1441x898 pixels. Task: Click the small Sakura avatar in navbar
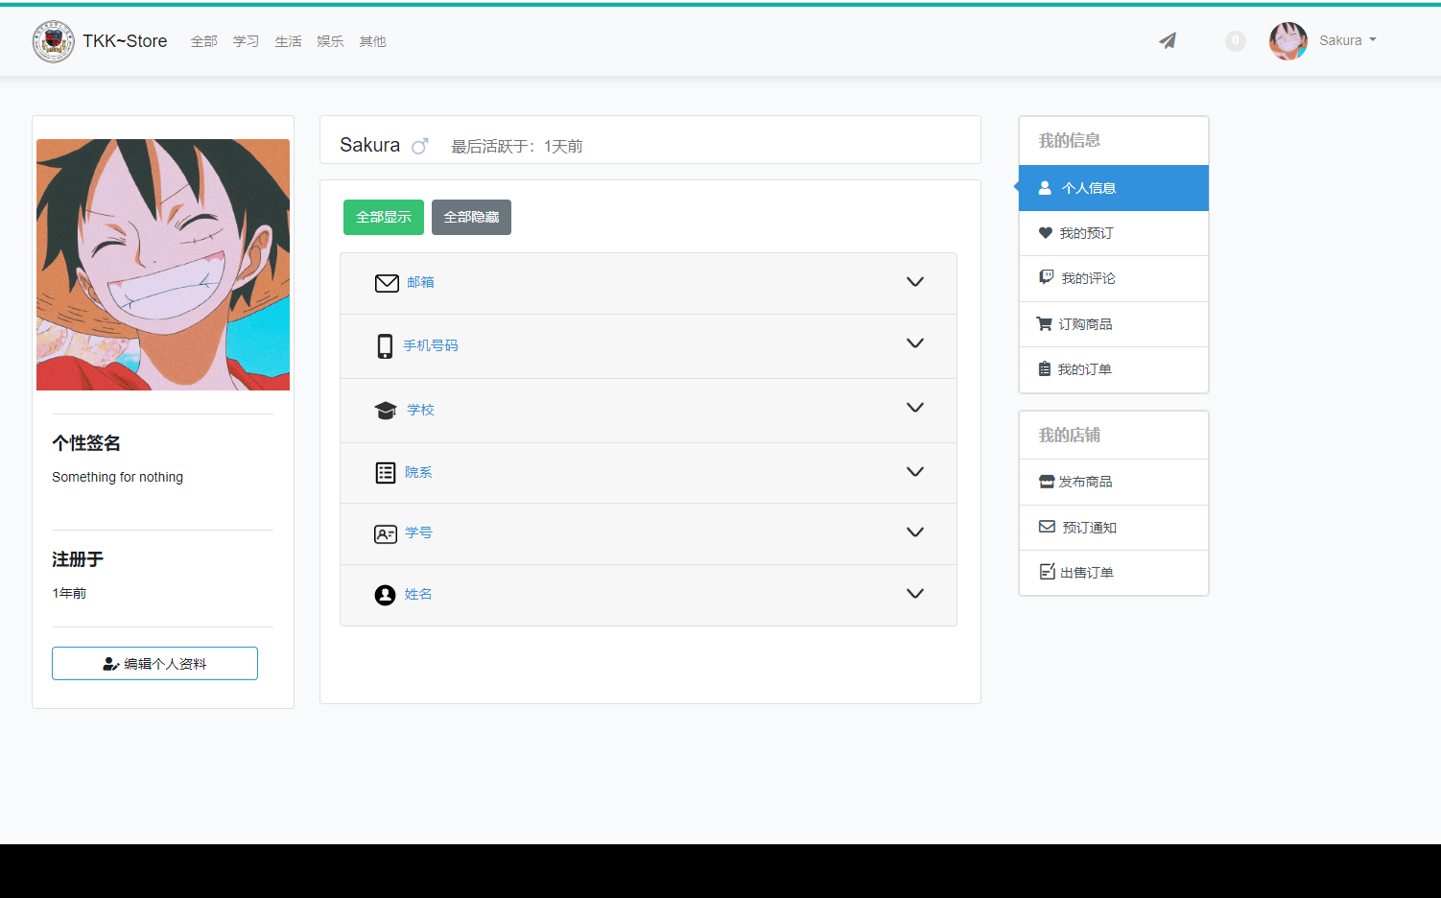tap(1287, 40)
